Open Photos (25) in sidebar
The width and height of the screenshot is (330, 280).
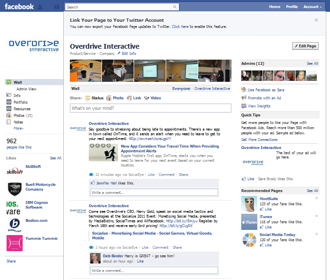19,115
